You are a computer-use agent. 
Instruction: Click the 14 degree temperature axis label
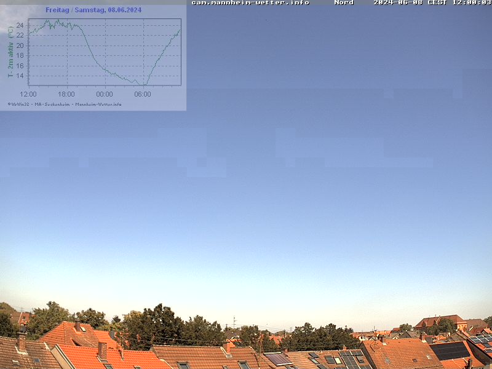pos(20,76)
